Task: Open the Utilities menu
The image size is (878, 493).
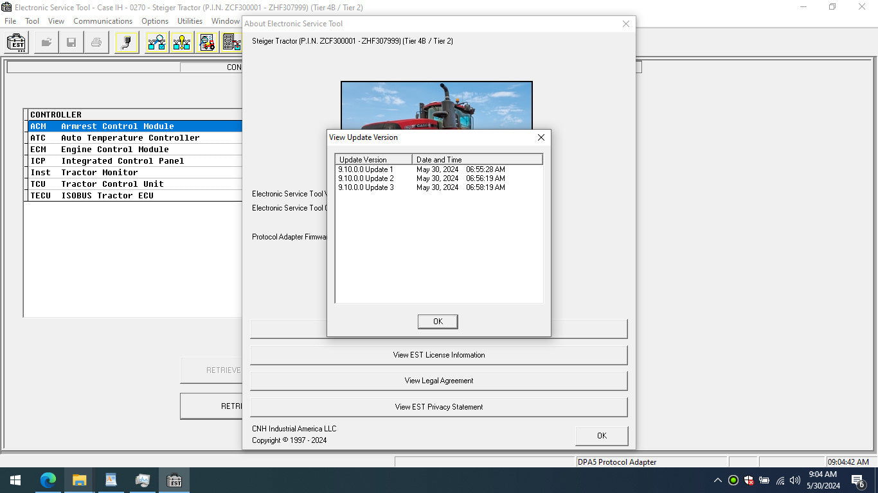Action: tap(190, 21)
